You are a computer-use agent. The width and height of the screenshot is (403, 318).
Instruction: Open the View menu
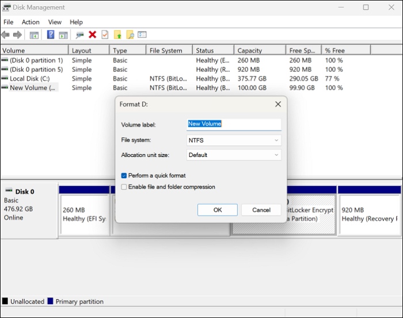click(55, 22)
